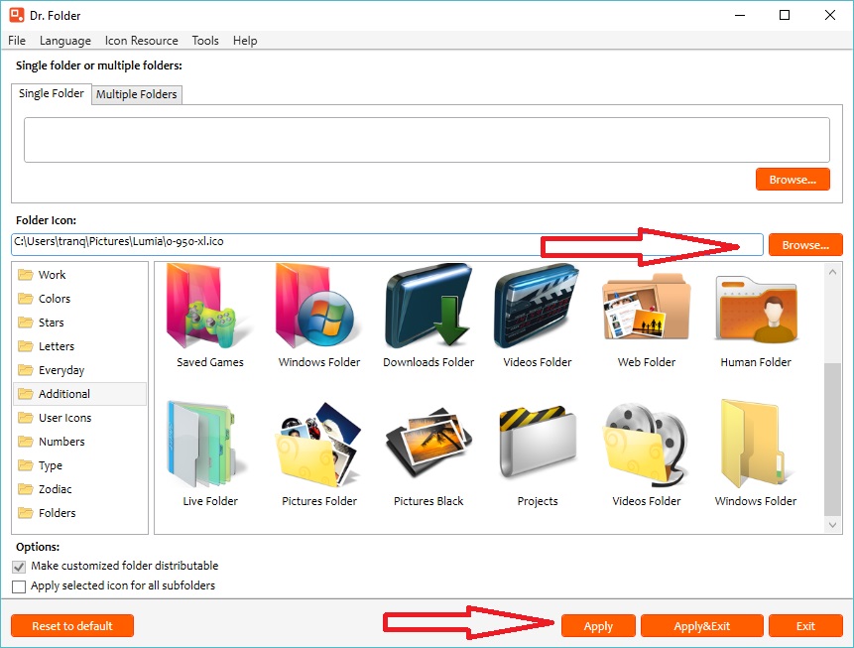This screenshot has width=854, height=648.
Task: Pick the Videos Folder blue icon
Action: click(x=537, y=308)
